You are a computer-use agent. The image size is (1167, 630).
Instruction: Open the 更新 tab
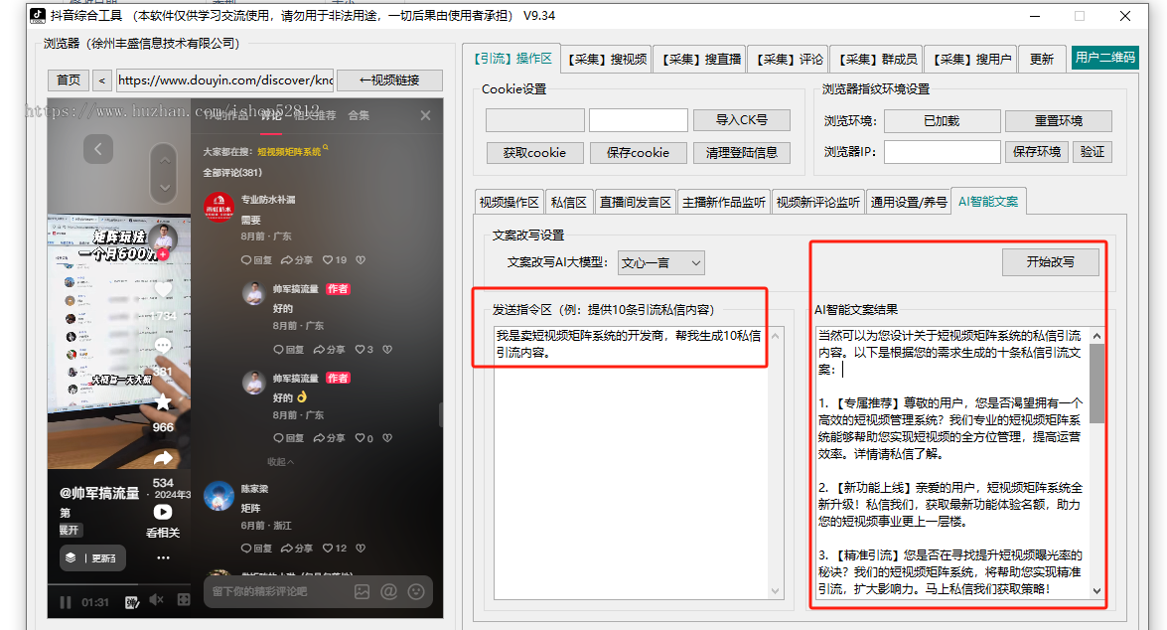(x=1042, y=59)
